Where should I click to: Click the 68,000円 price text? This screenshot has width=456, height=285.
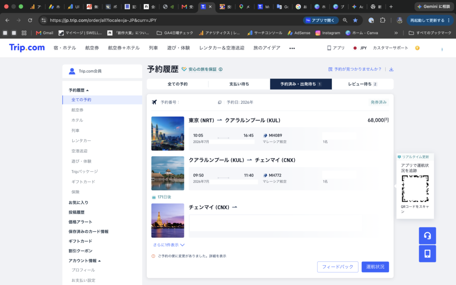(x=378, y=120)
